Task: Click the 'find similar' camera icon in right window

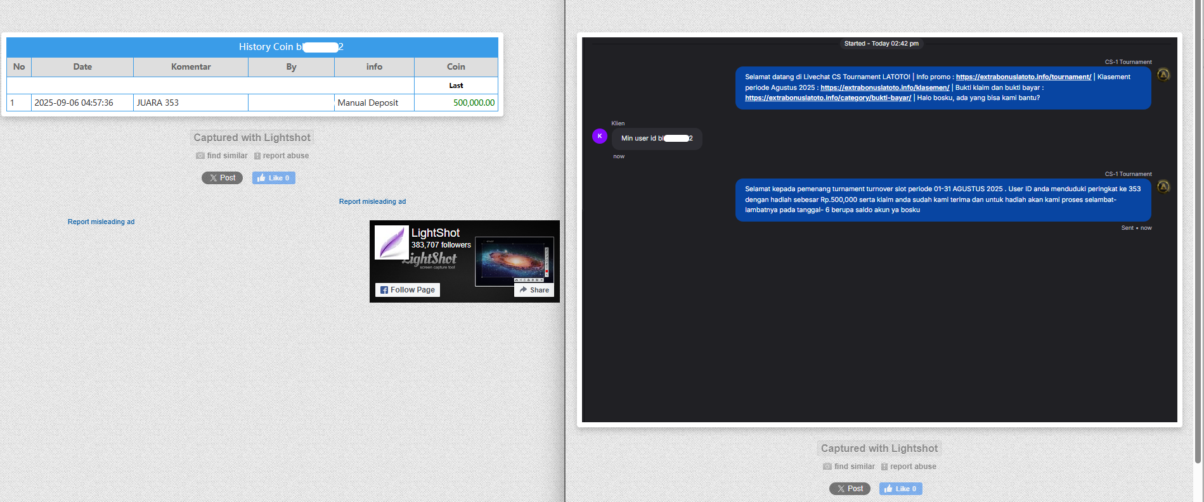Action: [827, 467]
